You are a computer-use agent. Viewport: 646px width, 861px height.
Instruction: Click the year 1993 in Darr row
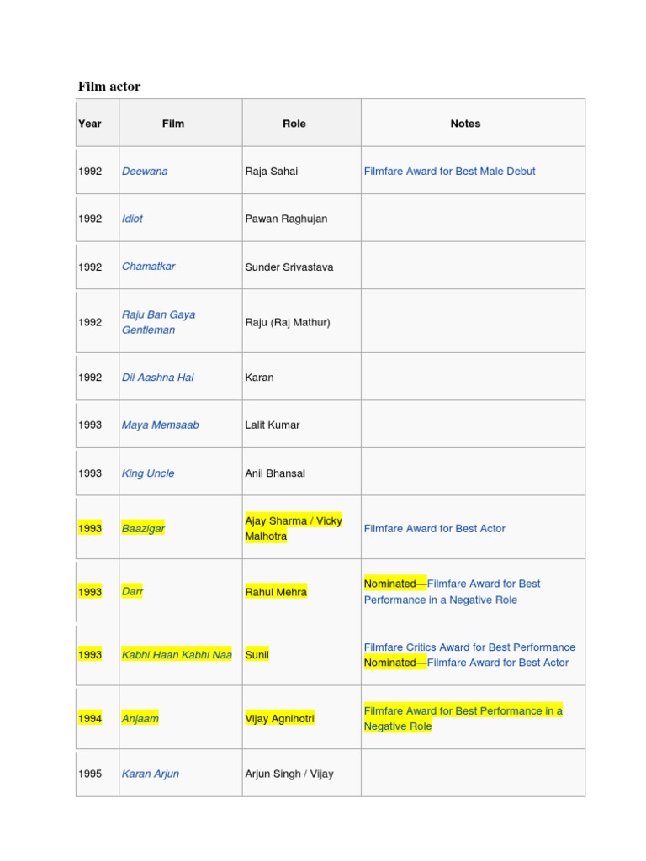tap(90, 592)
